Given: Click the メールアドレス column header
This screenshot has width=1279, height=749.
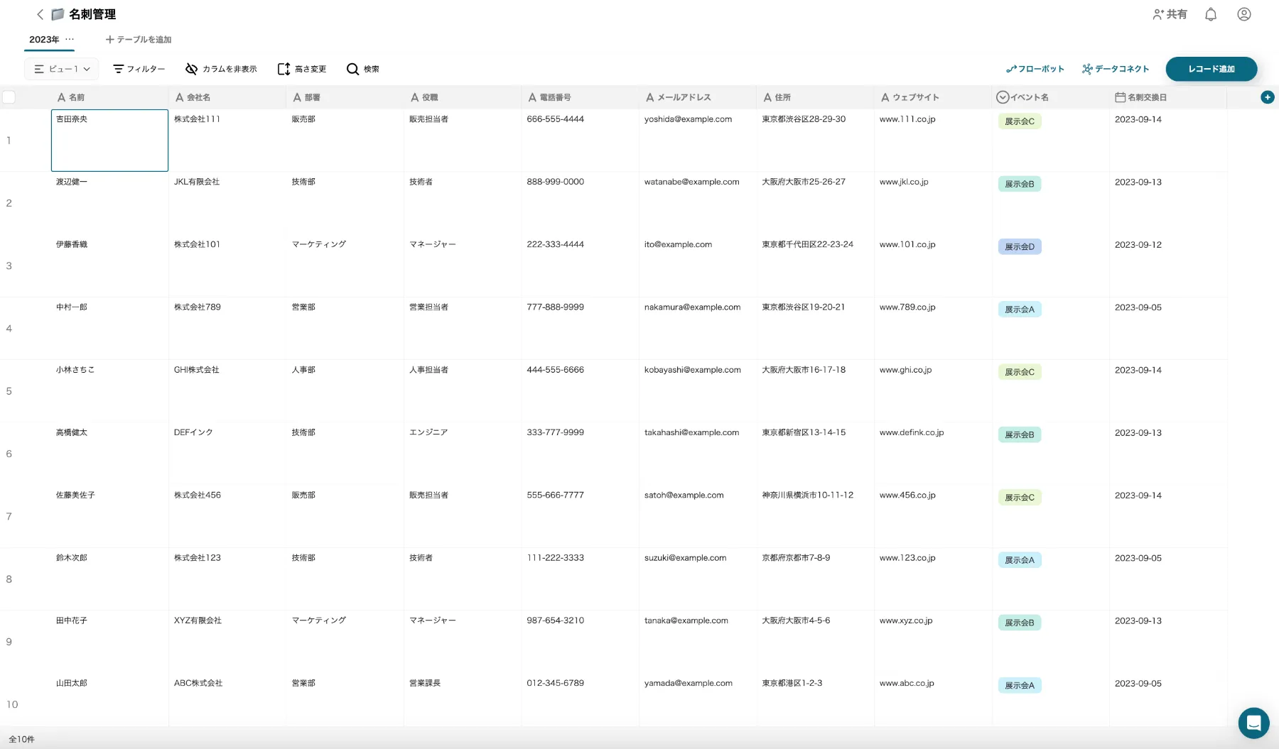Looking at the screenshot, I should 698,97.
